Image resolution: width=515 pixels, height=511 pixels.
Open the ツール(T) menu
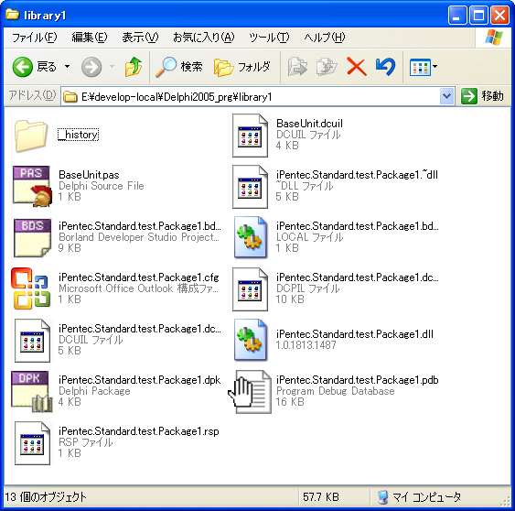tap(269, 38)
